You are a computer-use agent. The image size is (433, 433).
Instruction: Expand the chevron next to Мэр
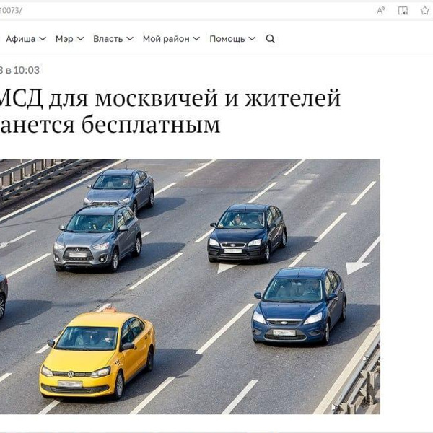[80, 39]
